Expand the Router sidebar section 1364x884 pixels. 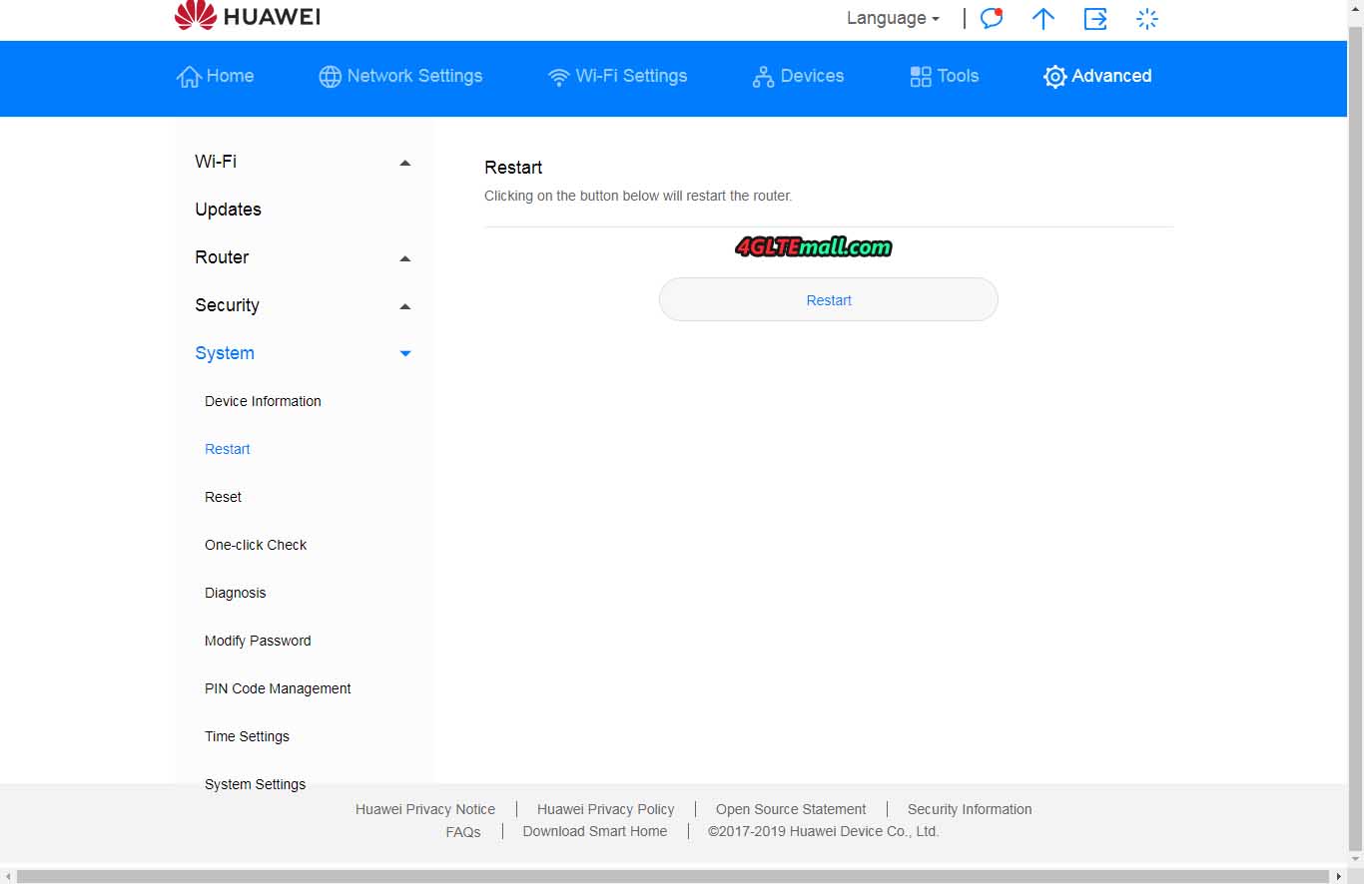pos(304,257)
